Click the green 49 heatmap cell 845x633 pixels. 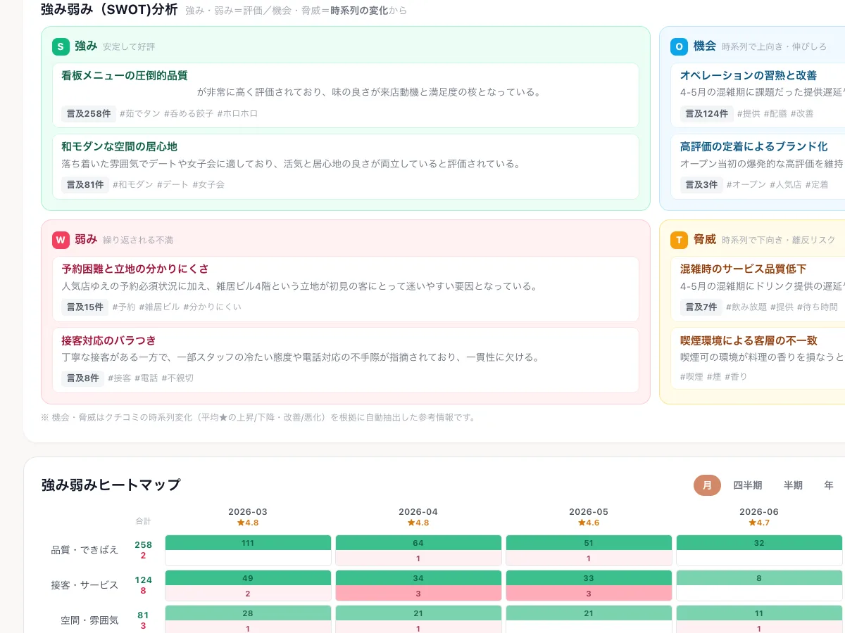[248, 578]
